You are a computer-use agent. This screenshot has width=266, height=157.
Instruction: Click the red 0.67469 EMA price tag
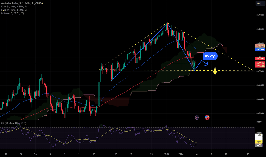[x=260, y=58]
